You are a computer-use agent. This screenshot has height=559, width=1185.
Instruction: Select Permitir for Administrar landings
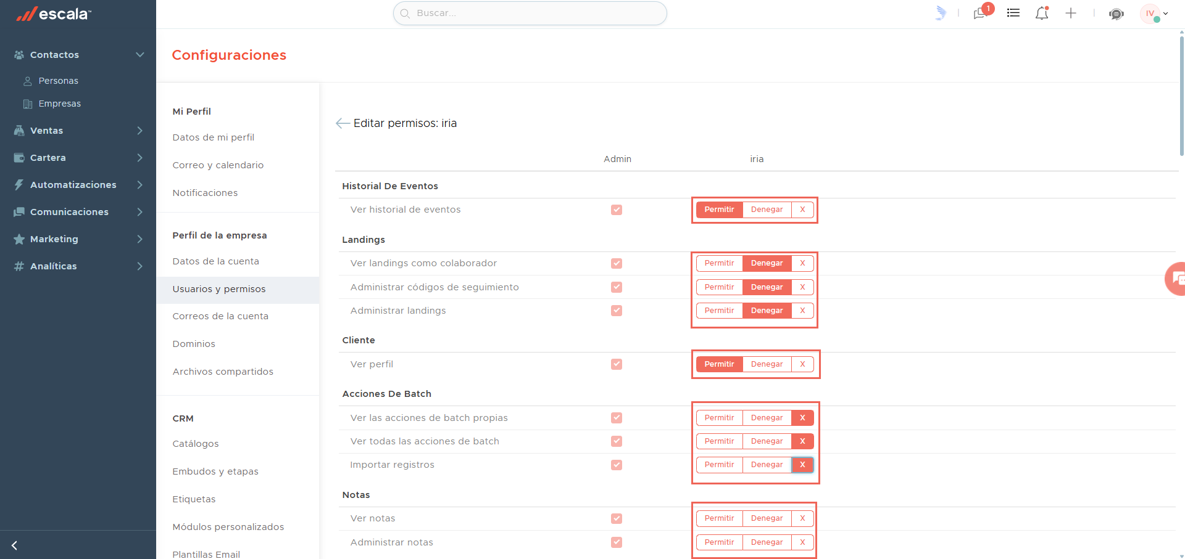(x=720, y=311)
